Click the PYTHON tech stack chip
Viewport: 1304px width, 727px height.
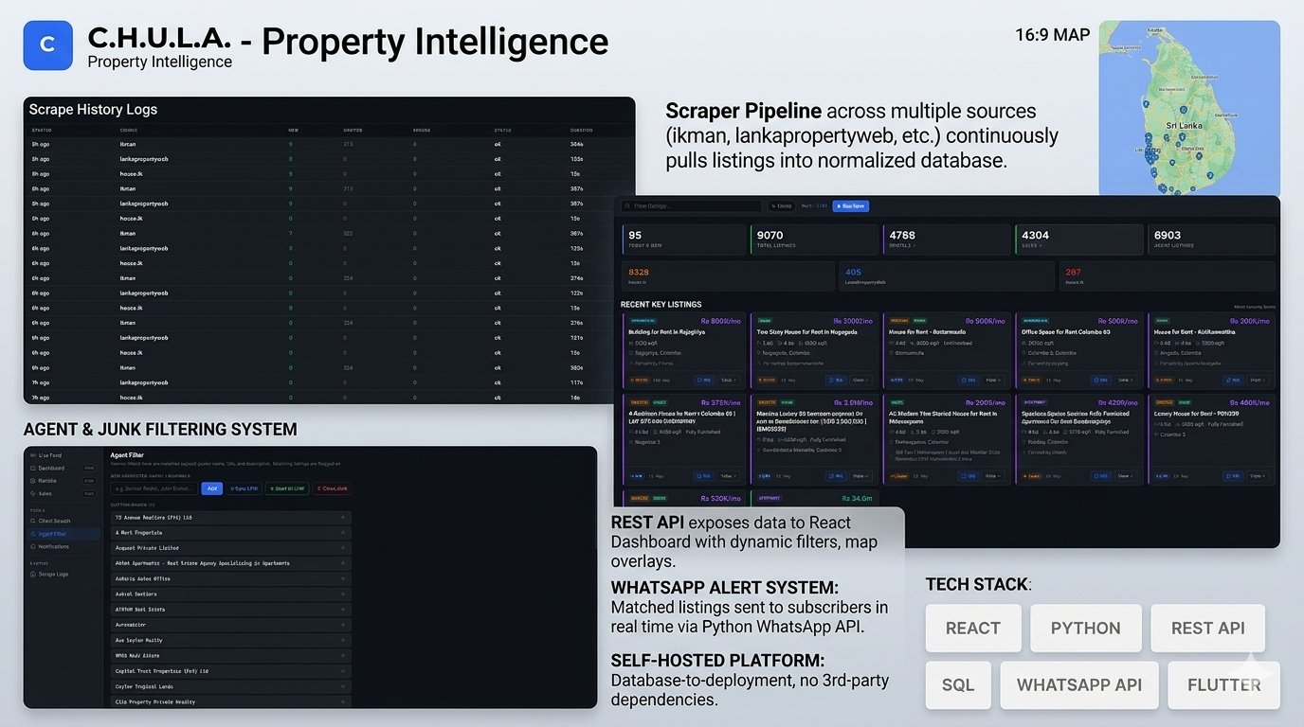pos(1086,628)
